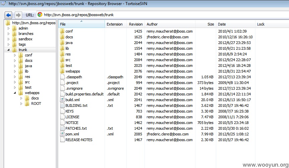Click the pom.xml file icon
The height and width of the screenshot is (168, 289).
tap(62, 134)
